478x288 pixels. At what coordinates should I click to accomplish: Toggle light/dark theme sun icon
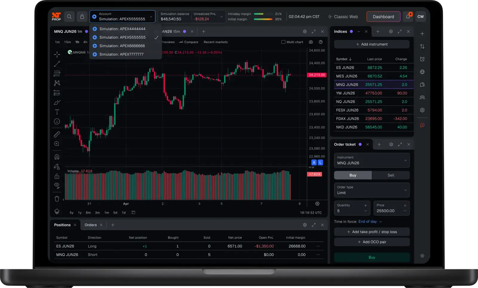(422, 256)
